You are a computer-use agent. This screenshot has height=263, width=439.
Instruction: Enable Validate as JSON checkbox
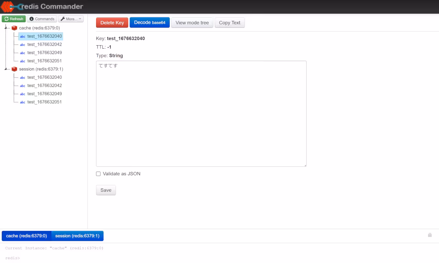point(98,174)
